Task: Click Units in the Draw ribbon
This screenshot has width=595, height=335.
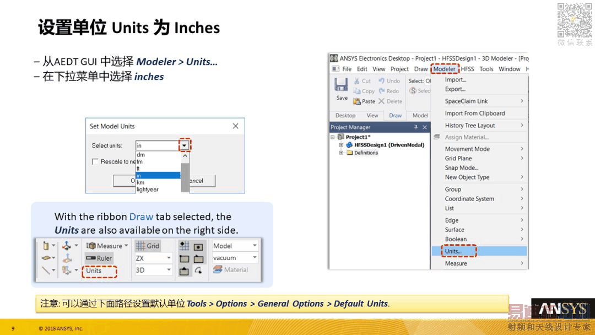Action: (94, 271)
